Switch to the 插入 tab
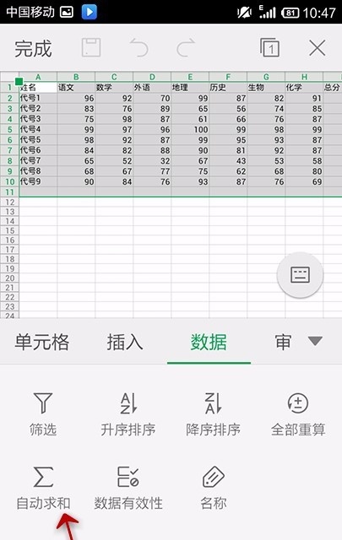Screen dimensions: 342x540 (125, 342)
